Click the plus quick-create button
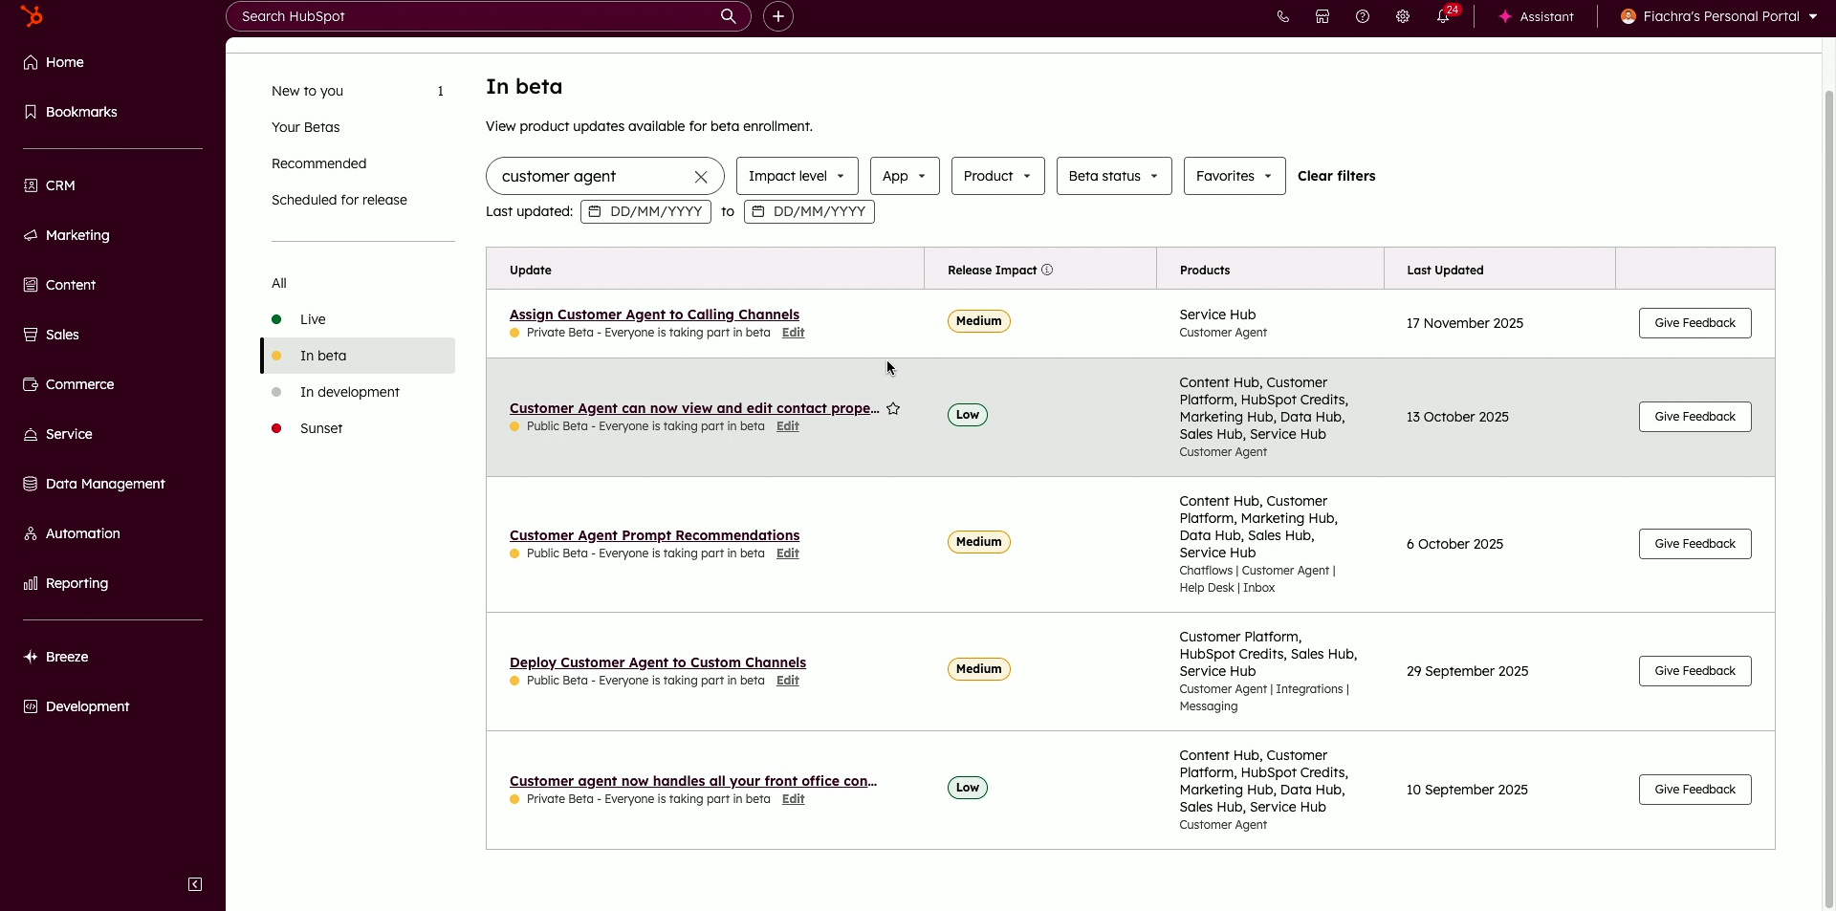1836x911 pixels. tap(778, 16)
